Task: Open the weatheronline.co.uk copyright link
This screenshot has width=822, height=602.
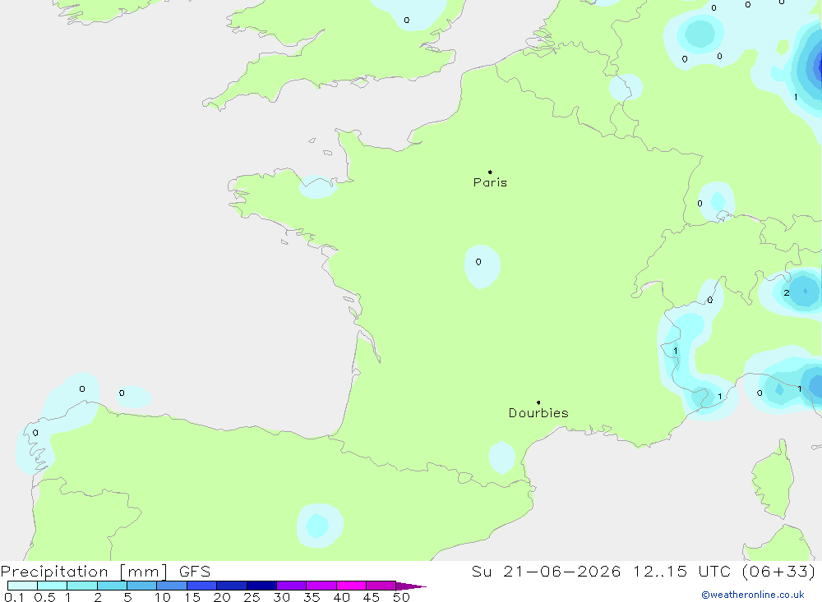Action: pos(753,595)
